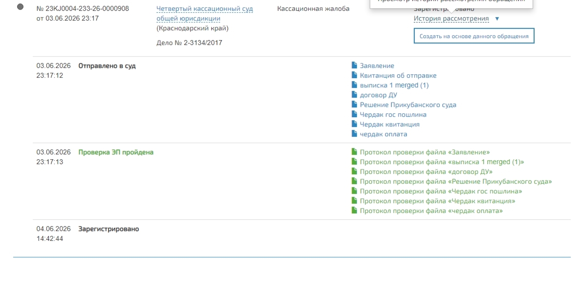Image resolution: width=584 pixels, height=293 pixels.
Task: Open the выписка 1 merged (1) file
Action: click(394, 85)
